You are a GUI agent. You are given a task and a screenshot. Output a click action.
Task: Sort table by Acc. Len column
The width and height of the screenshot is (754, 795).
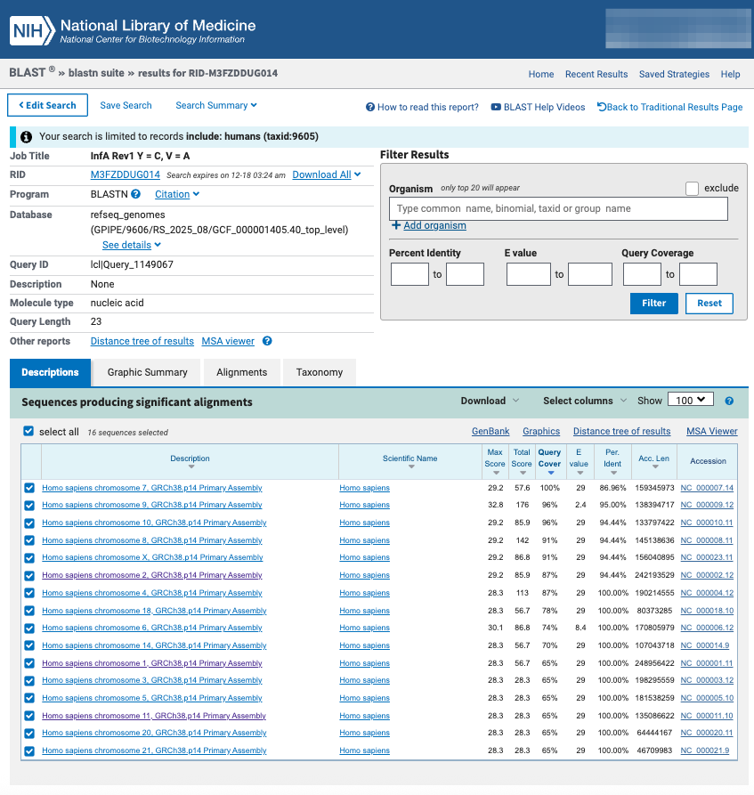pos(653,461)
